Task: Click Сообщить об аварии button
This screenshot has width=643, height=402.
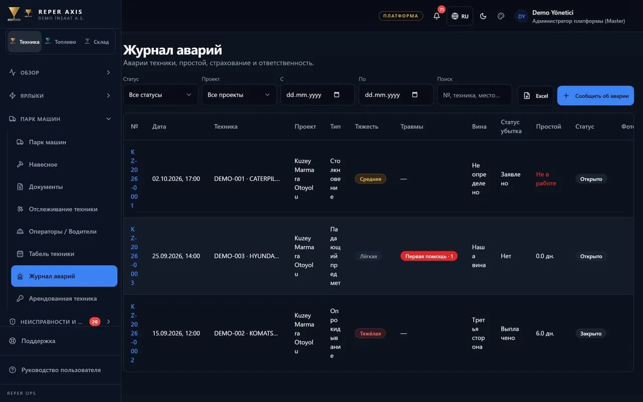Action: (596, 95)
